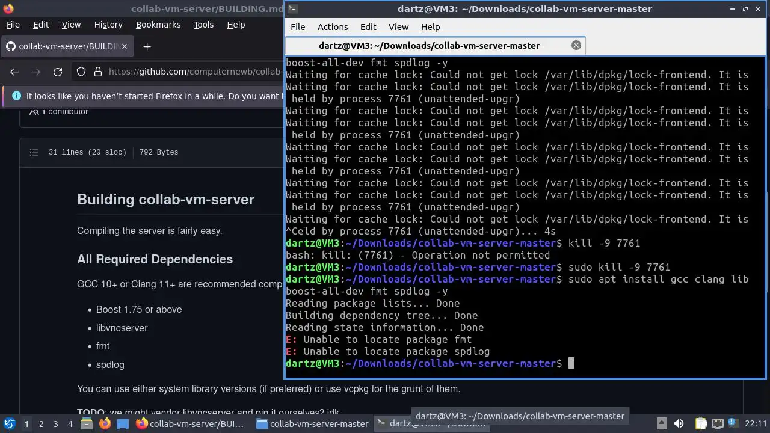Open Firefox Bookmarks menu
Image resolution: width=770 pixels, height=433 pixels.
tap(158, 25)
